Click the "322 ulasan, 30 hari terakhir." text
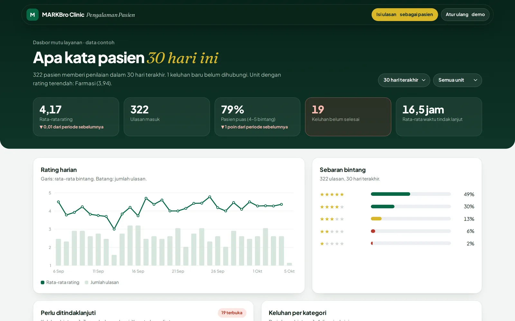The image size is (515, 321). 350,179
